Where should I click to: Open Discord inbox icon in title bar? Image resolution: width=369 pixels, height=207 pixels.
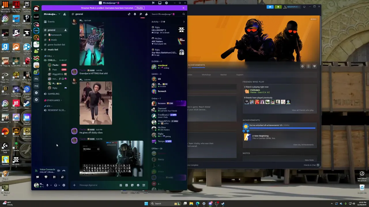[160, 3]
